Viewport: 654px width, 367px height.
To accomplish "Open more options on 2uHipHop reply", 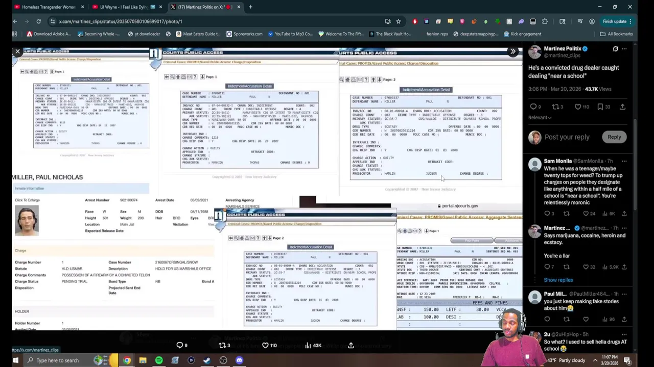I will pos(624,334).
